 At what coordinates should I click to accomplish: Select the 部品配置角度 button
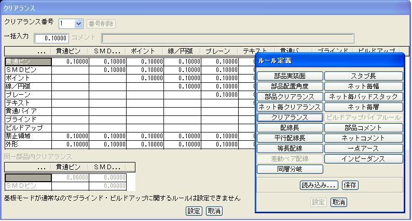pos(290,86)
